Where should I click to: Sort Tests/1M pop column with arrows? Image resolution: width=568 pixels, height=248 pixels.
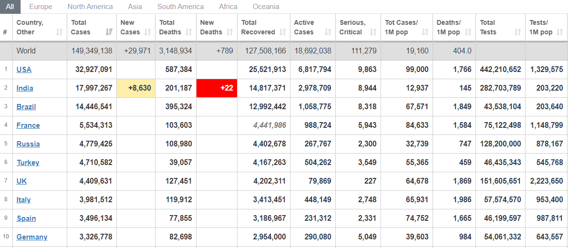(560, 32)
